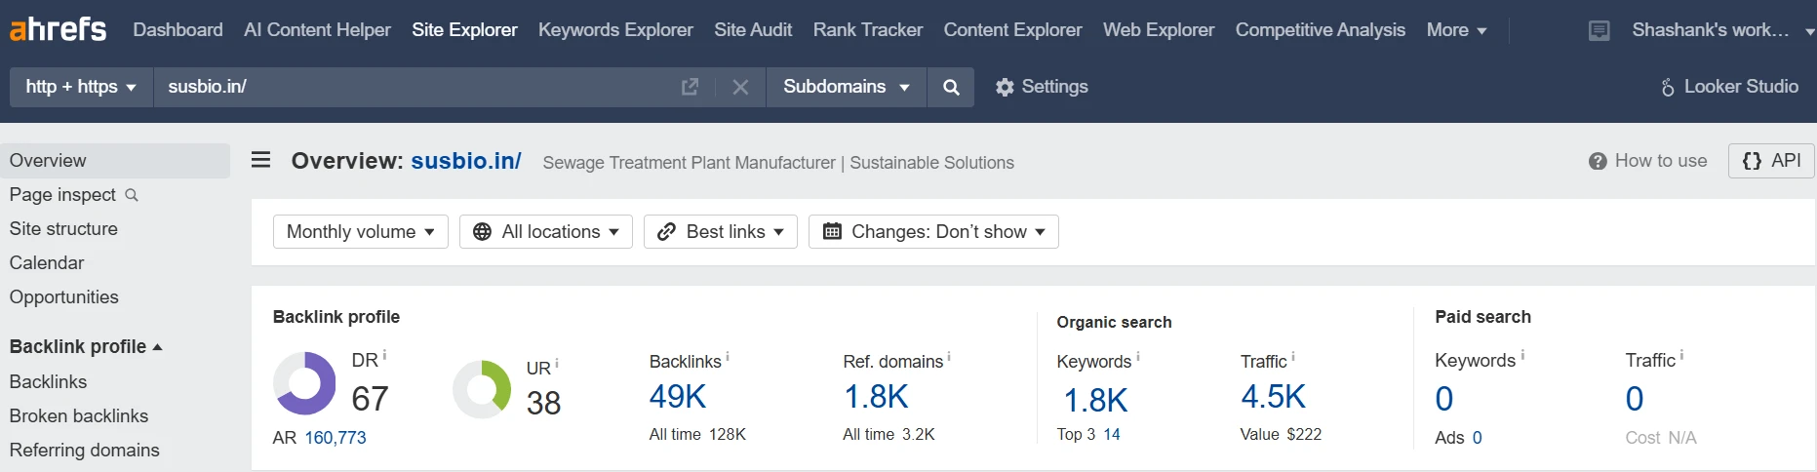Click Ads value 0

coord(1478,438)
